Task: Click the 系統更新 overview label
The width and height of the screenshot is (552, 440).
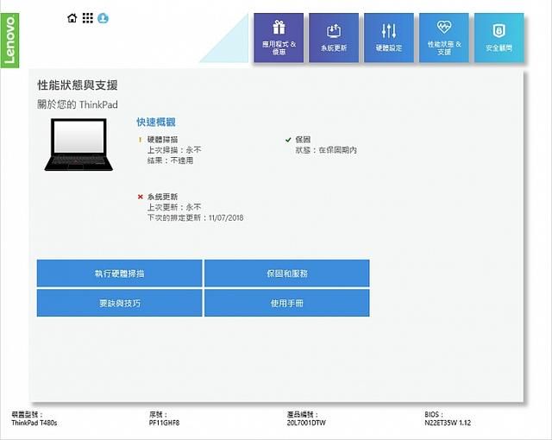Action: point(162,197)
